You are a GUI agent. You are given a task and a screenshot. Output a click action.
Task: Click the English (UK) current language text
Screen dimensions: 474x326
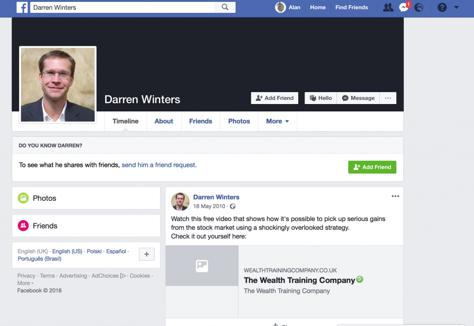pyautogui.click(x=33, y=252)
